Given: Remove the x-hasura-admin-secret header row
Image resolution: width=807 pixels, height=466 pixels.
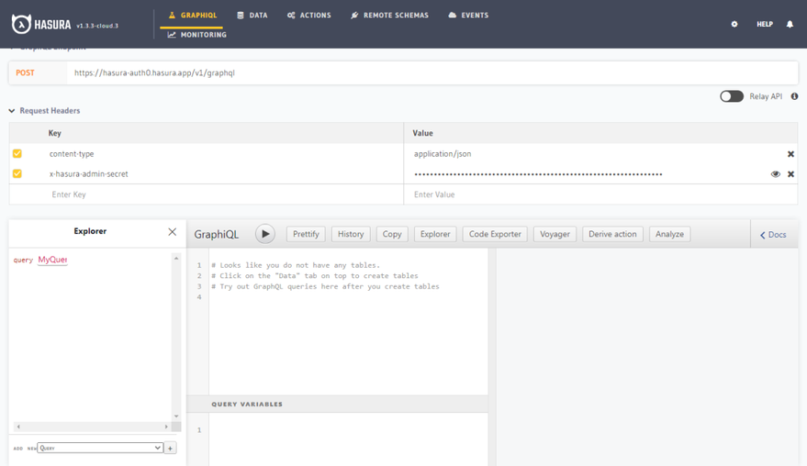Looking at the screenshot, I should pyautogui.click(x=790, y=174).
